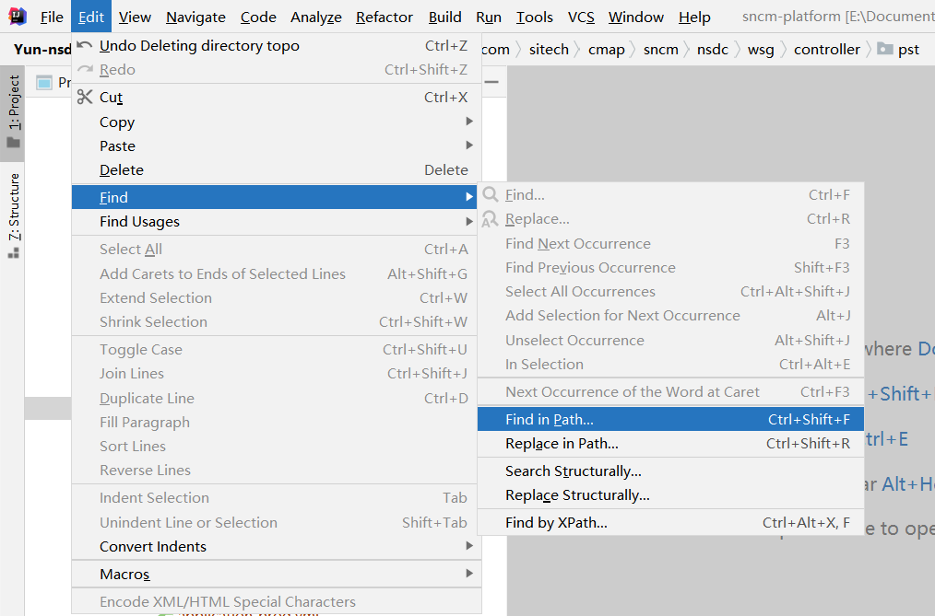Open the VCS menu
This screenshot has height=616, width=935.
(581, 17)
